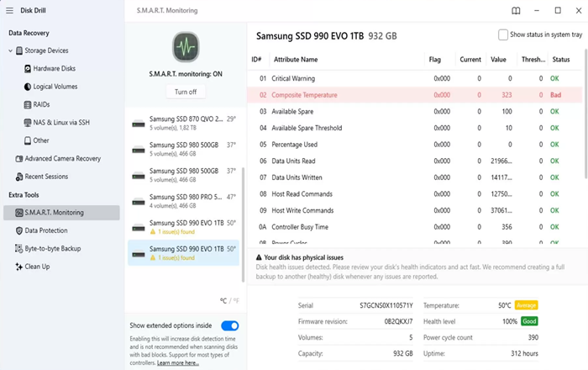Click serial number S7GCNS0X110571Y
The height and width of the screenshot is (370, 588).
(x=386, y=305)
